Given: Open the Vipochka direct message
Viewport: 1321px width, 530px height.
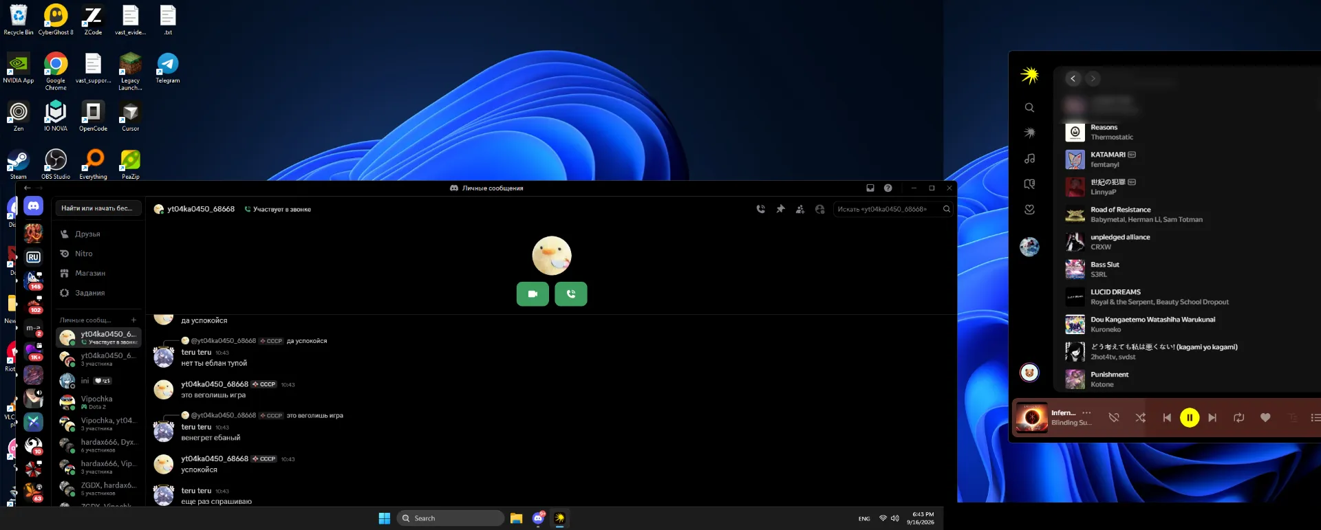Looking at the screenshot, I should click(98, 402).
